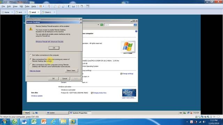Click the Change product key link

pos(100,93)
